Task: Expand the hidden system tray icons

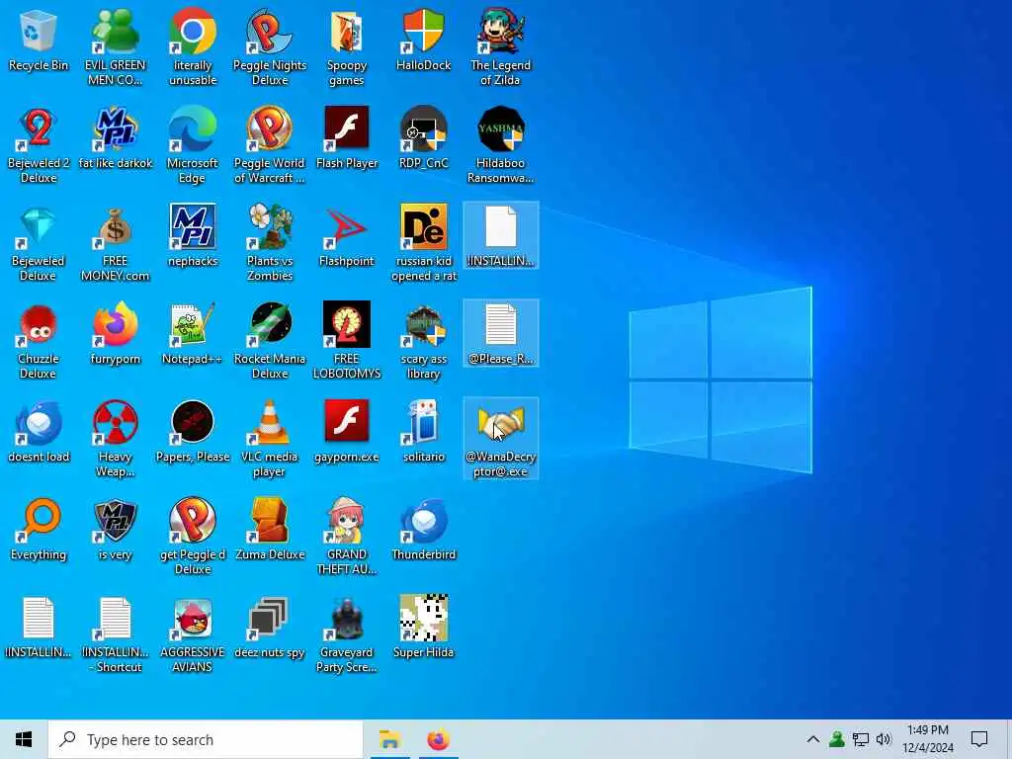Action: [813, 739]
